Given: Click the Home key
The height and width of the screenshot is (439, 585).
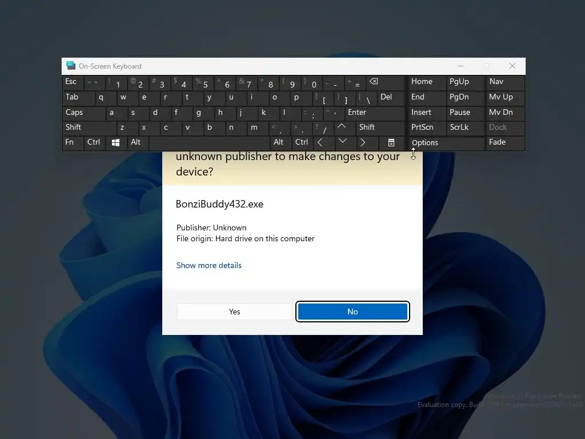Looking at the screenshot, I should (x=427, y=82).
